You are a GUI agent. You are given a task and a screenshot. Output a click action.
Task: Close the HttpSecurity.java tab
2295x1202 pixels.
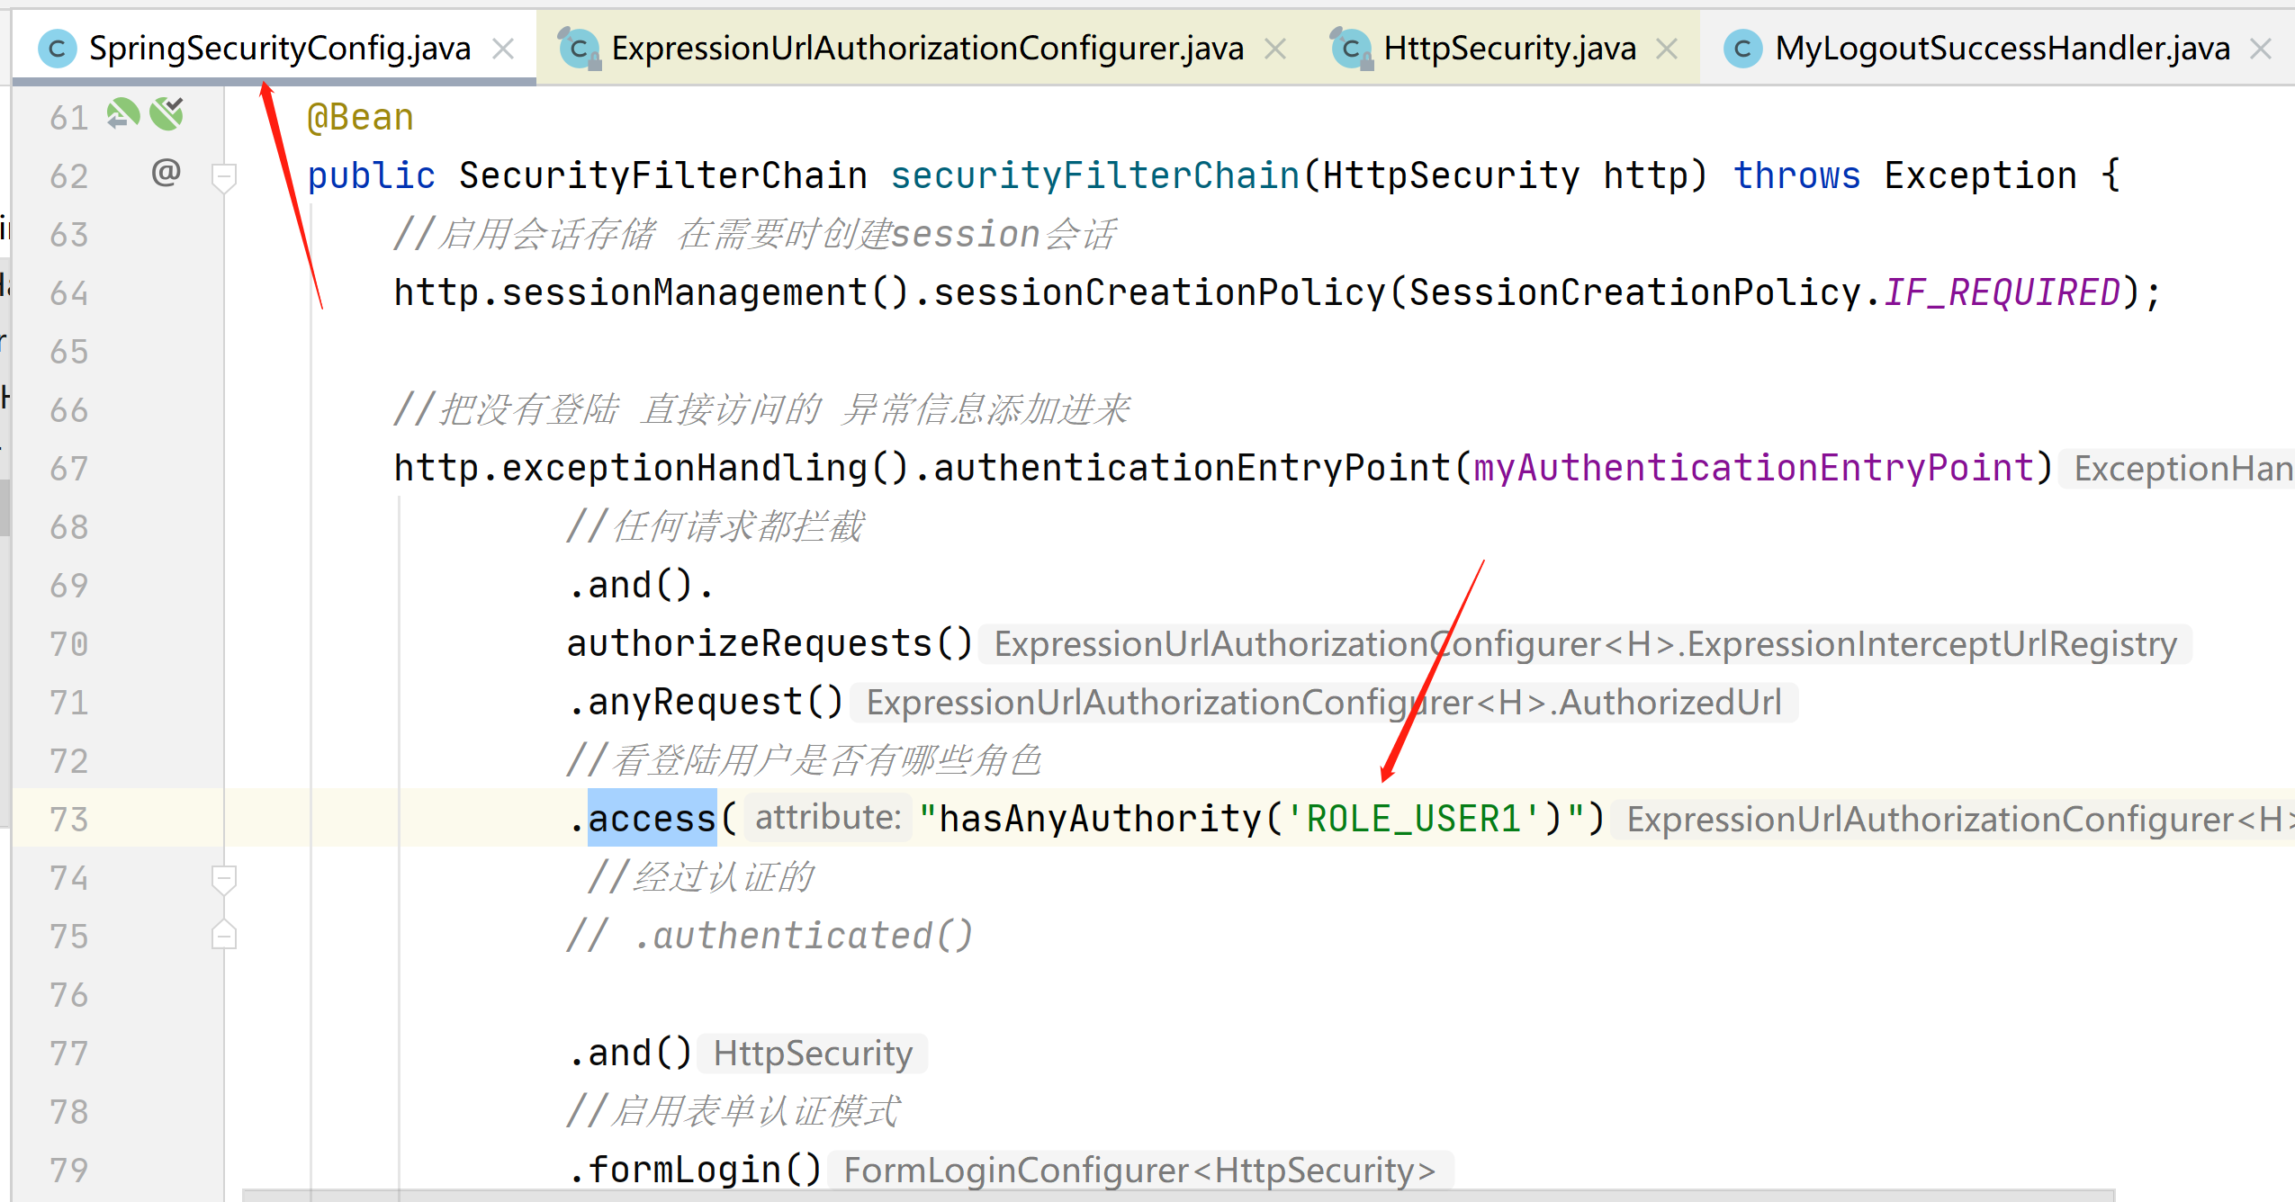tap(1667, 49)
